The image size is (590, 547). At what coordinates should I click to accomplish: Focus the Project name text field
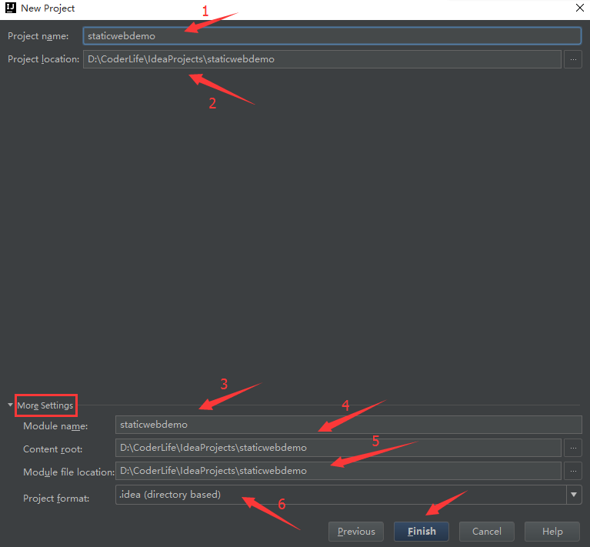coord(331,35)
